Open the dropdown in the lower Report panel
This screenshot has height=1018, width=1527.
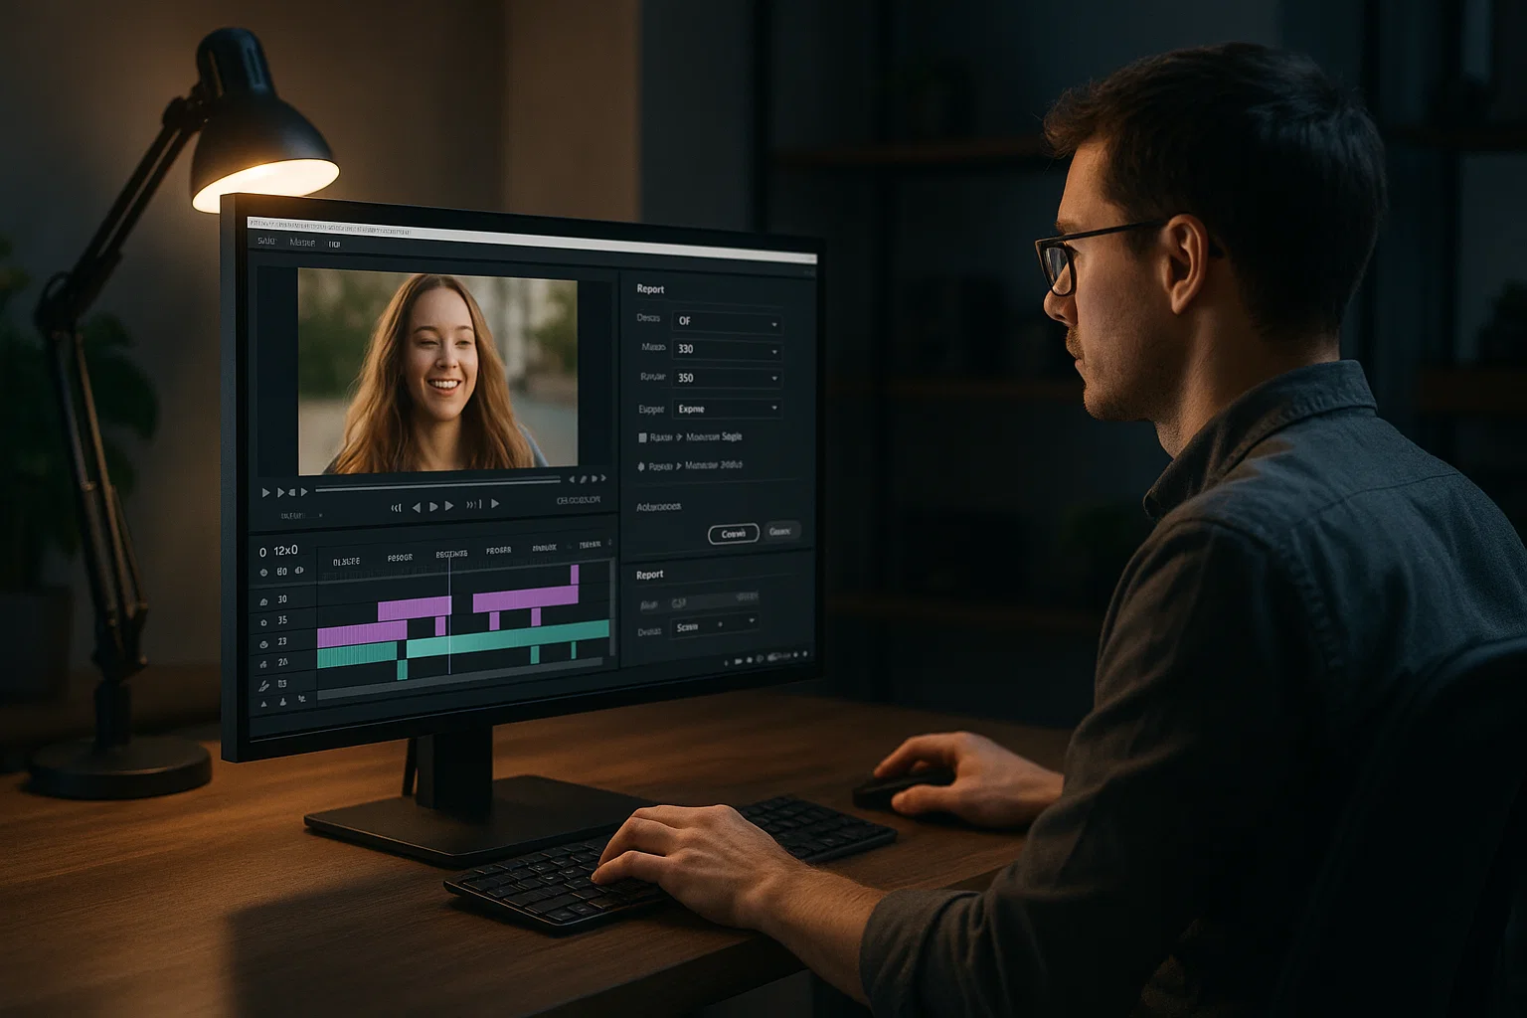coord(715,626)
